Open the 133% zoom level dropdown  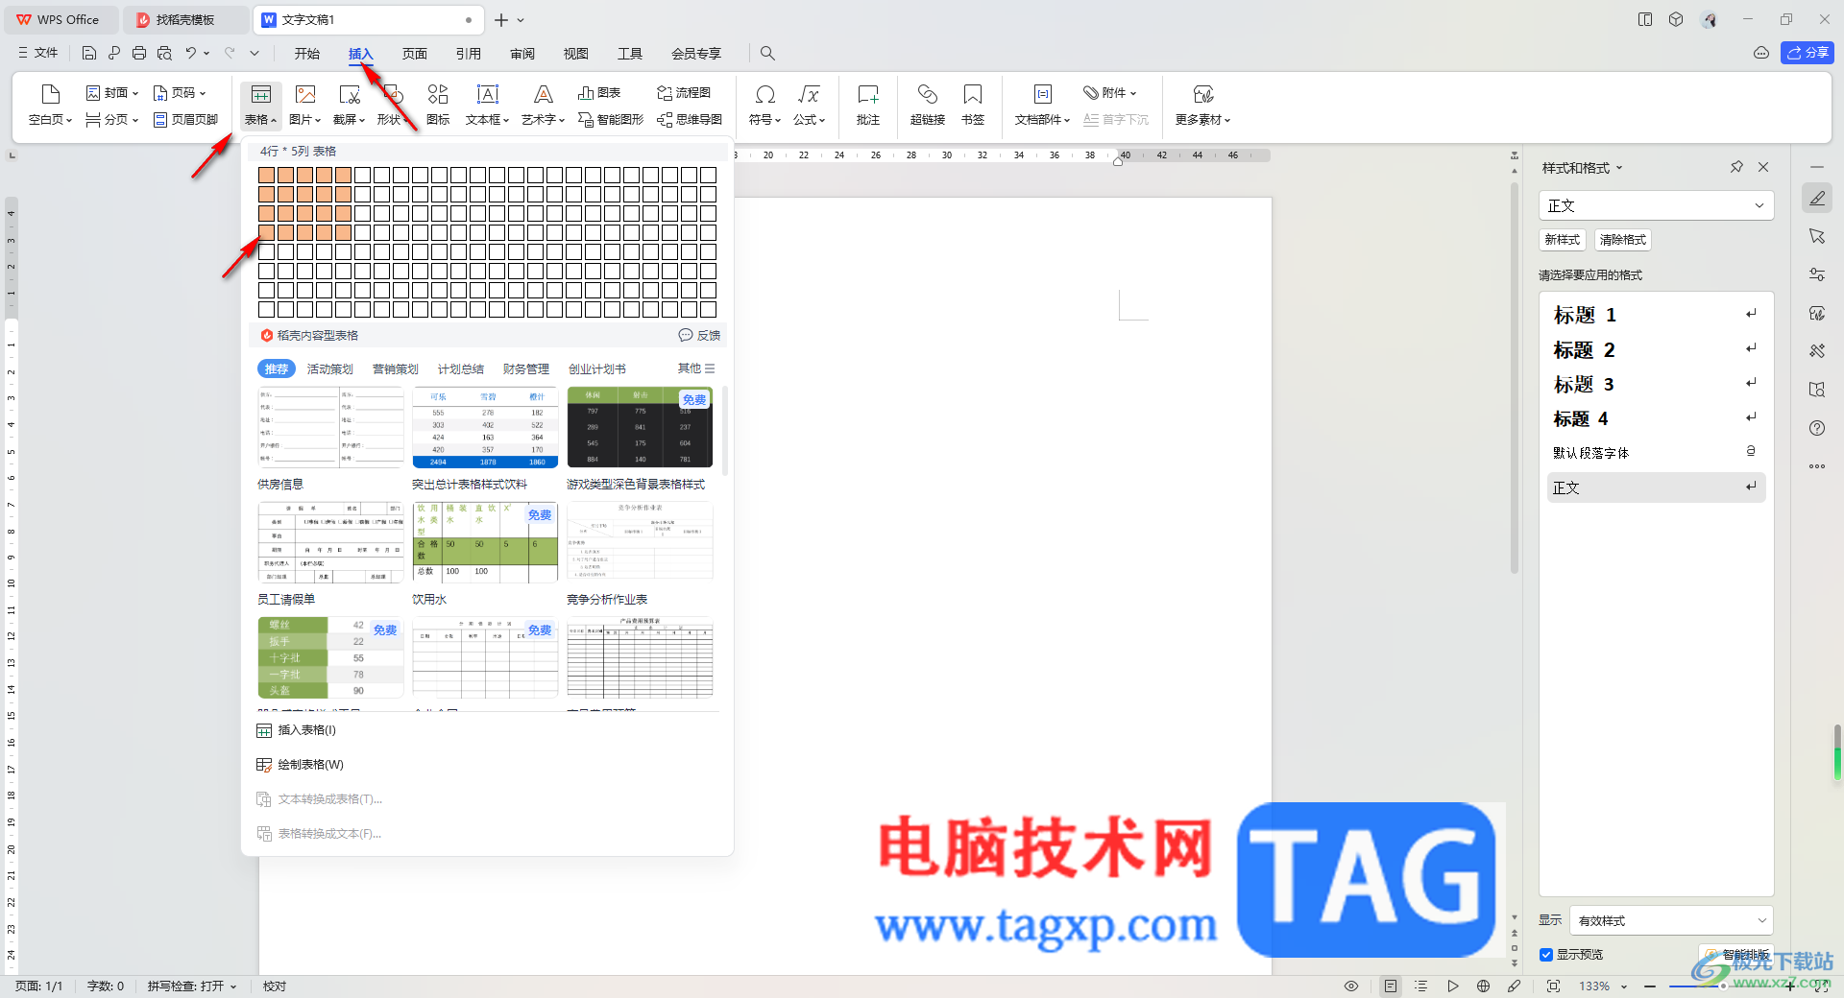1603,986
